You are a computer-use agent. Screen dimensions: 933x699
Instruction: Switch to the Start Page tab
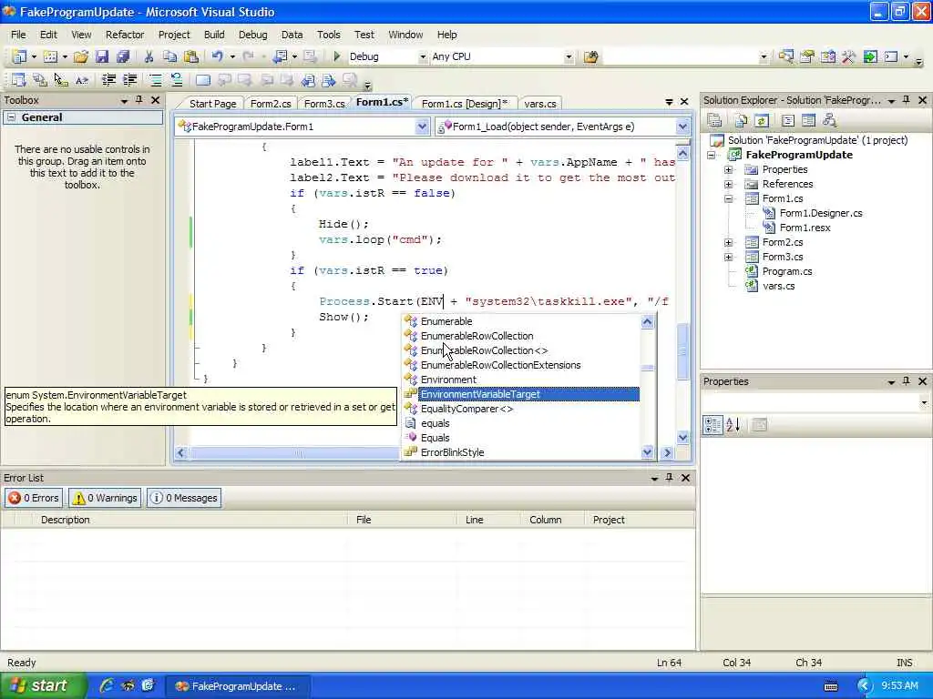[212, 104]
